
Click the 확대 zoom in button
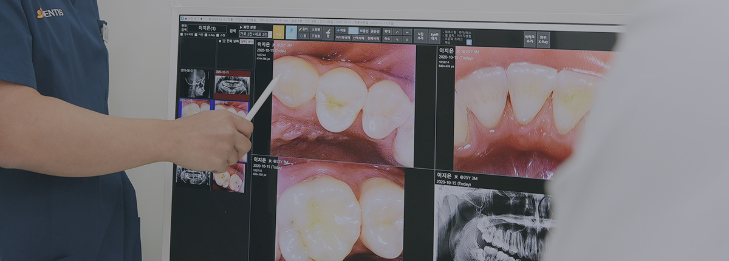(387, 31)
